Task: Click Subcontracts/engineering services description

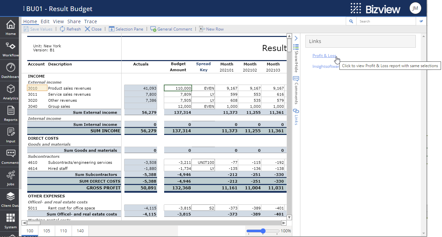Action: 80,162
